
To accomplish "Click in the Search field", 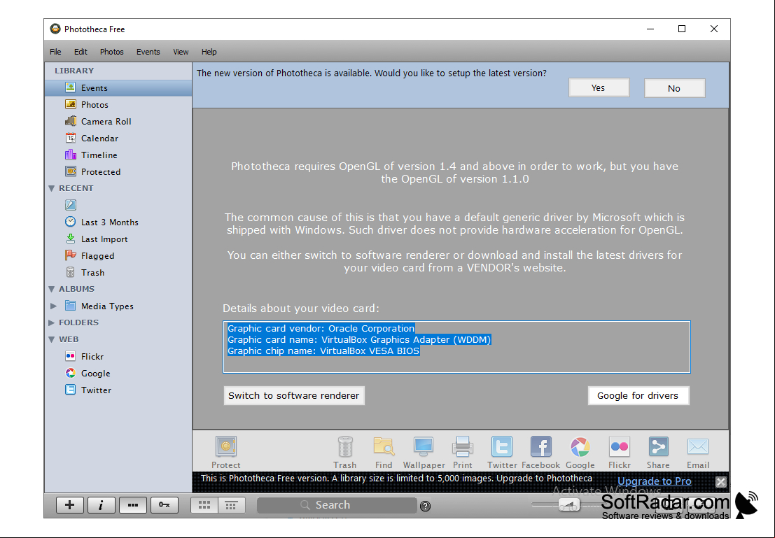I will pyautogui.click(x=337, y=505).
